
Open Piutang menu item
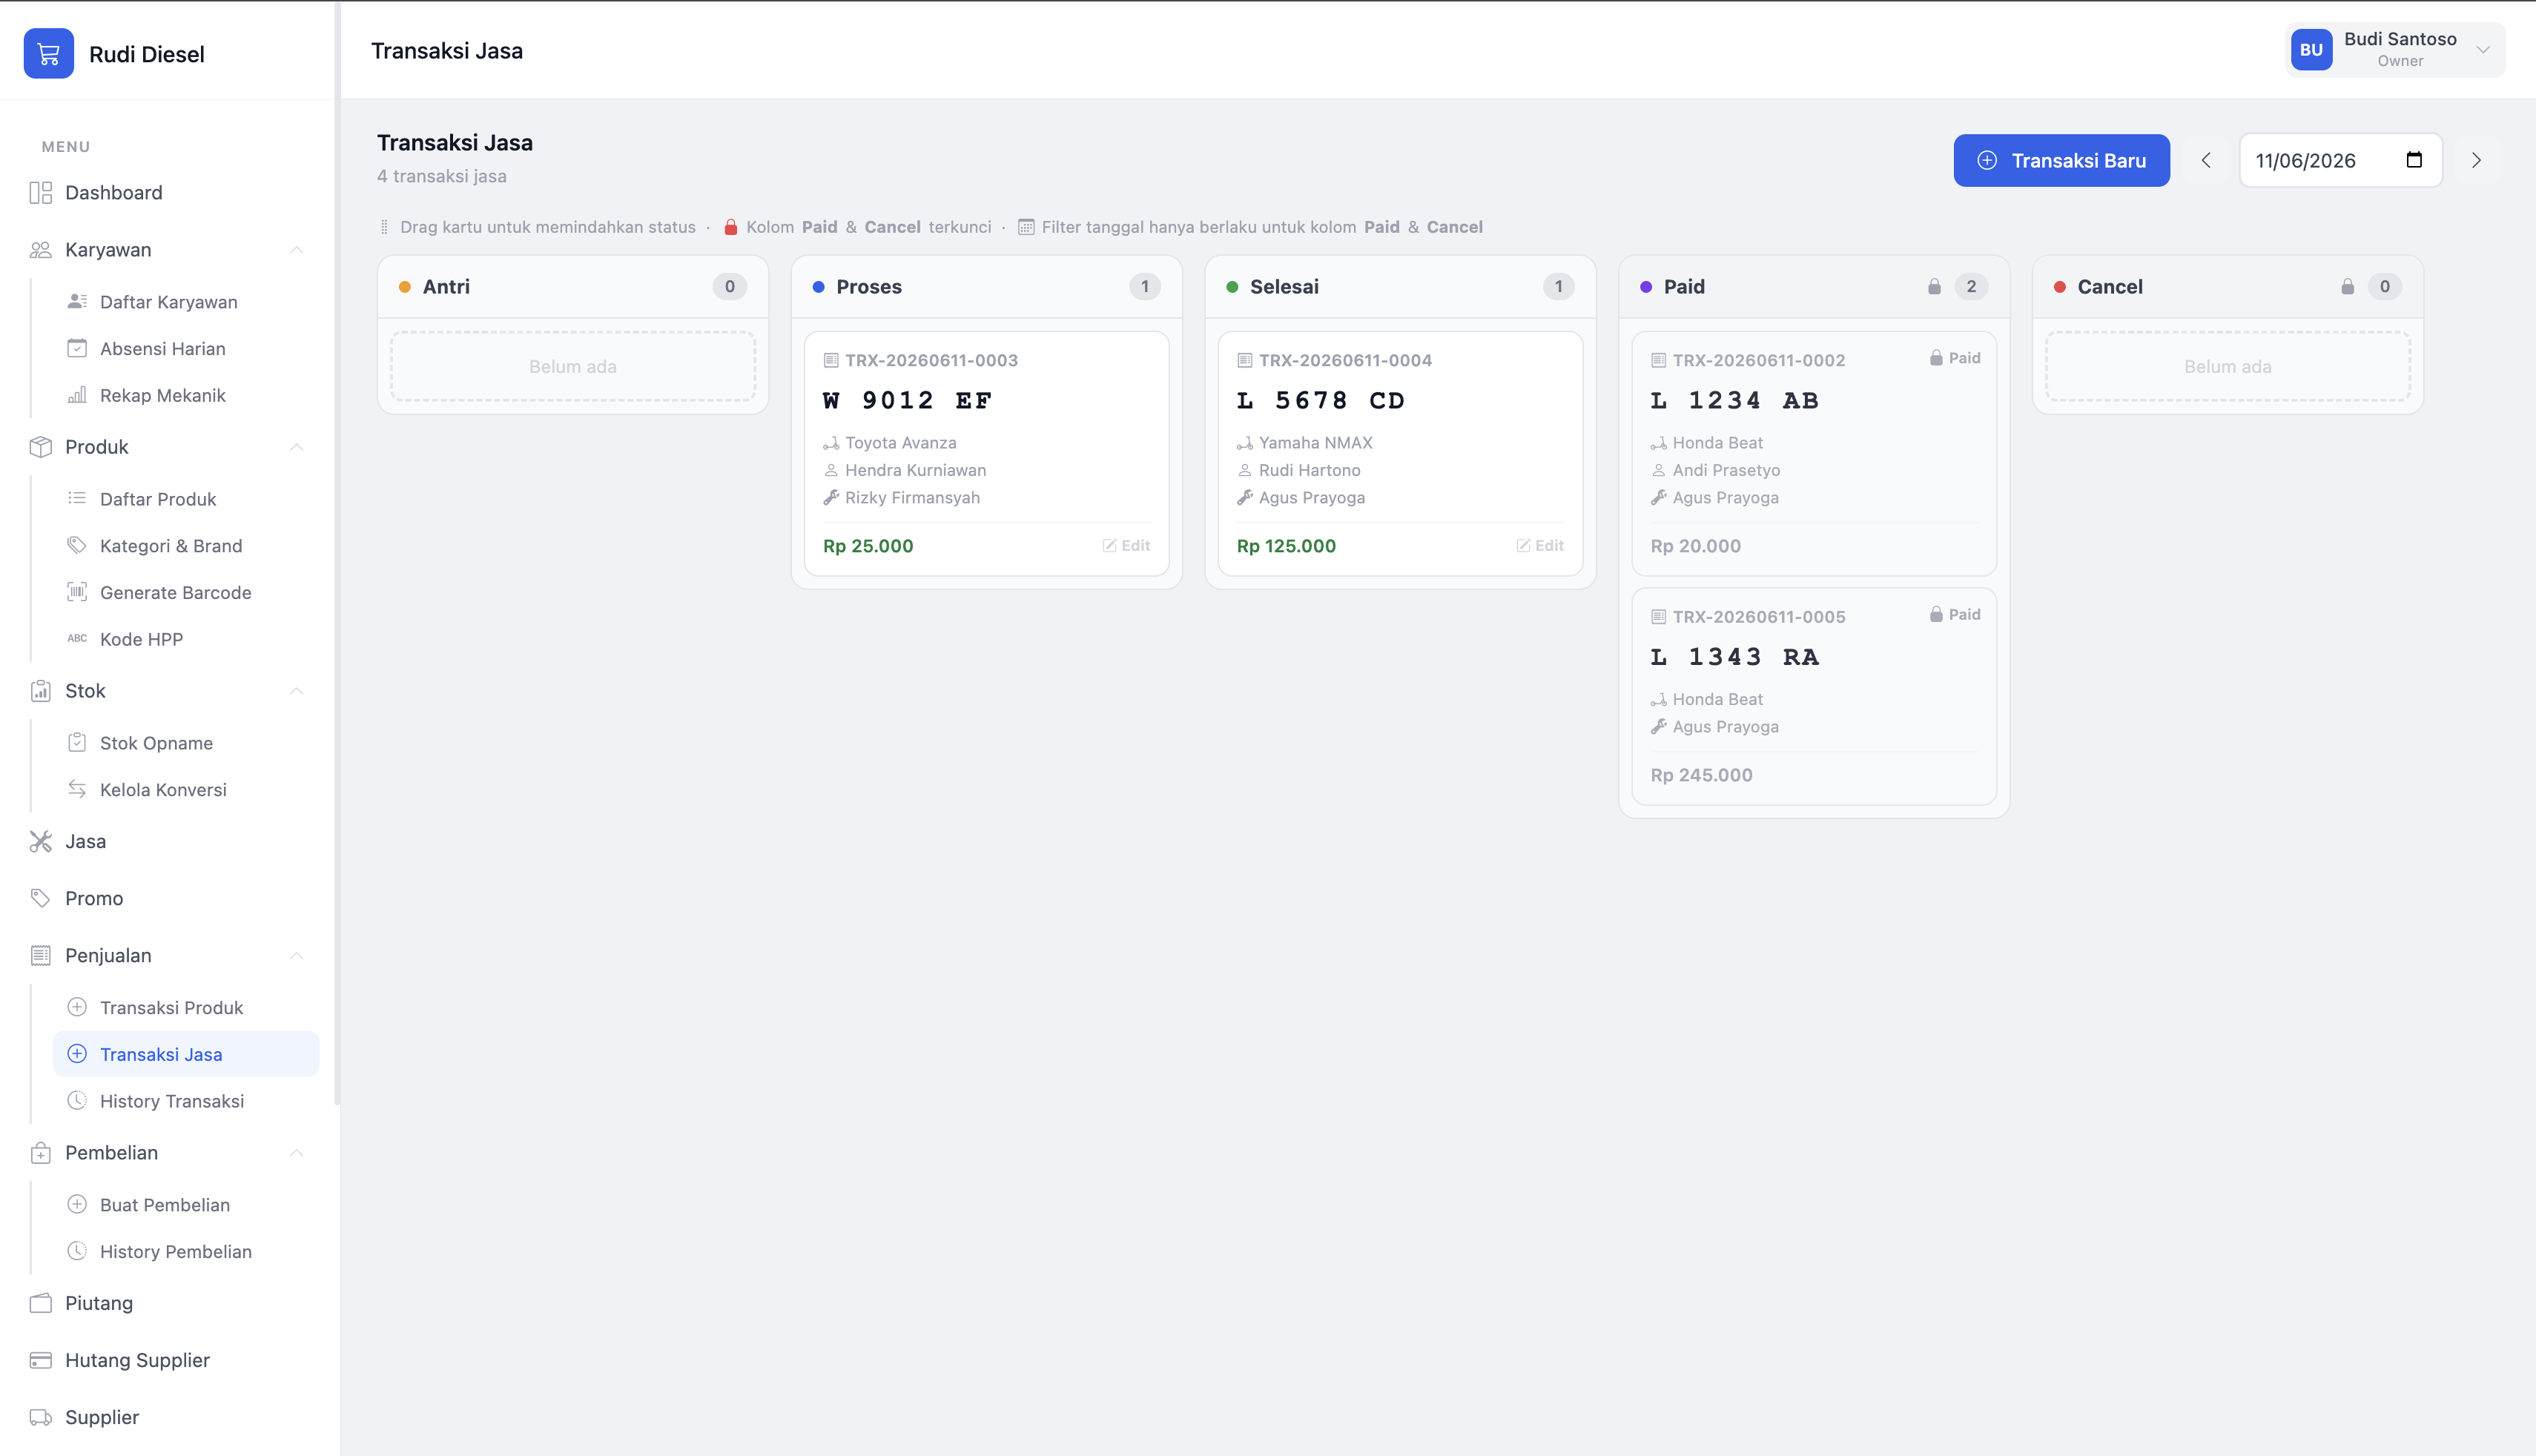[x=168, y=1303]
